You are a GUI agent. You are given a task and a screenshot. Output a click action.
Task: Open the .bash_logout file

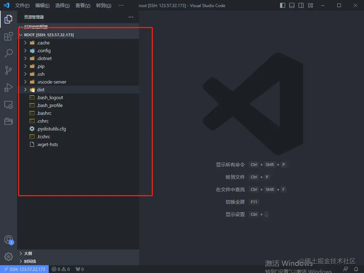[79, 97]
